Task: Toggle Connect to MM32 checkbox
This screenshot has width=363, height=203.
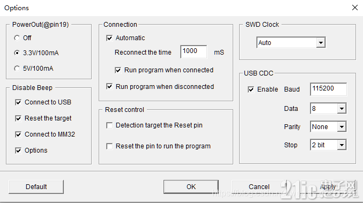Action: tap(18, 134)
